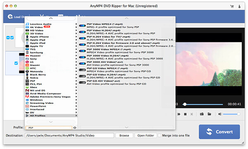Expand the All Profiles submenu arrow
The height and width of the screenshot is (149, 248).
click(x=76, y=116)
